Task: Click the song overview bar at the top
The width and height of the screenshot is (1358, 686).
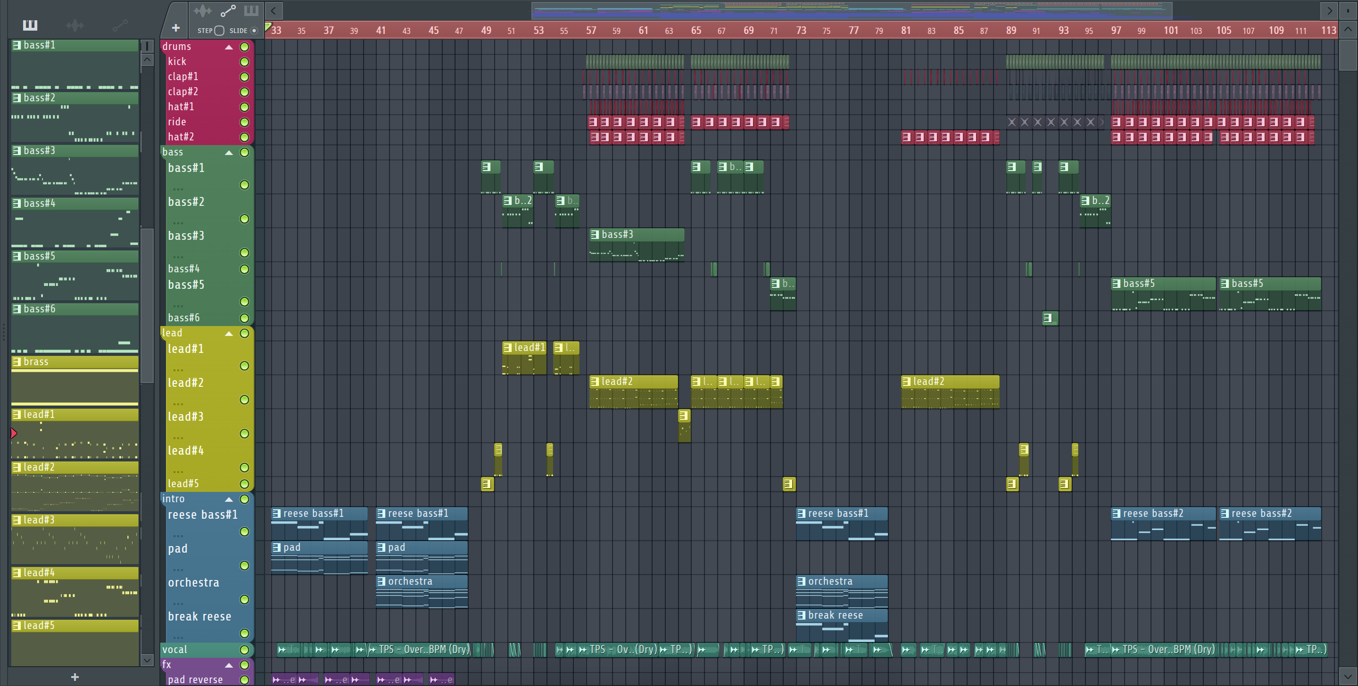Action: (x=852, y=10)
